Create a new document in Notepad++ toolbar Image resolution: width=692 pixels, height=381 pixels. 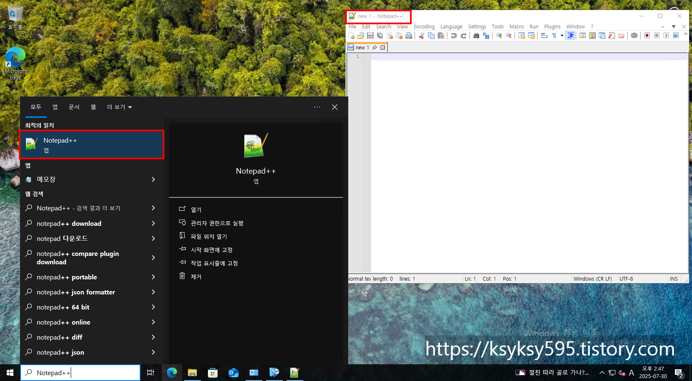point(351,36)
